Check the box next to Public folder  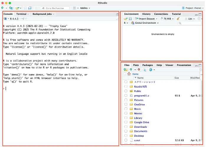tap(126, 91)
